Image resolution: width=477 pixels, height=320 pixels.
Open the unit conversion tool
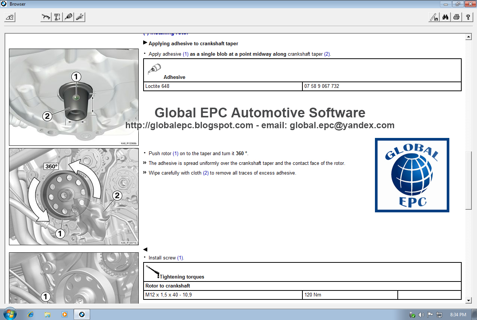pyautogui.click(x=433, y=17)
